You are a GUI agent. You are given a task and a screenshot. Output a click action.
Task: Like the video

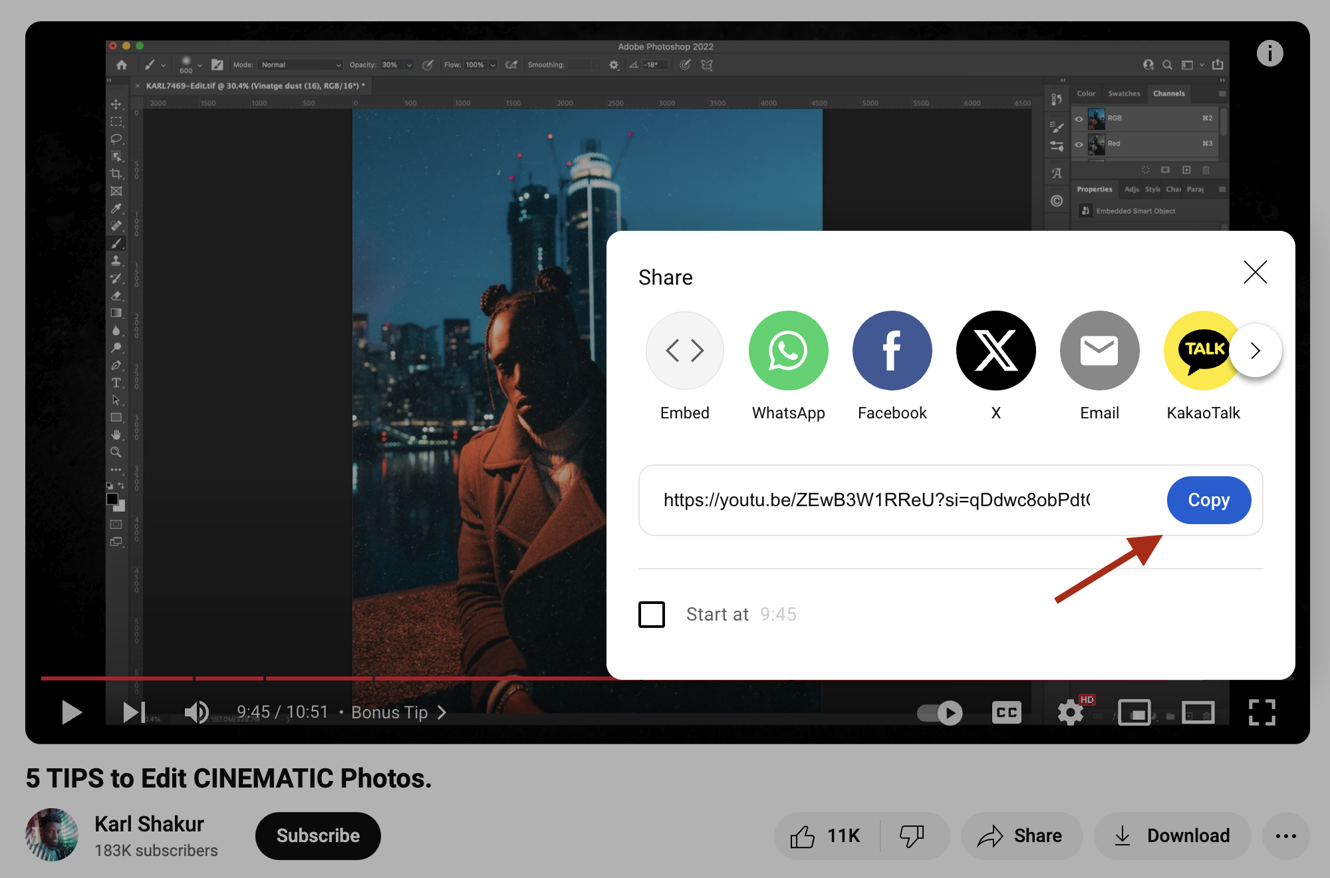click(827, 836)
